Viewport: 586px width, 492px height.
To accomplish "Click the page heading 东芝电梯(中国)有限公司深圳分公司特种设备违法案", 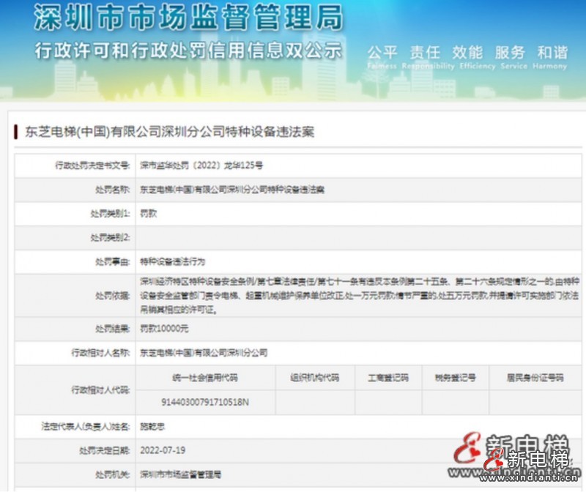I will click(x=170, y=132).
